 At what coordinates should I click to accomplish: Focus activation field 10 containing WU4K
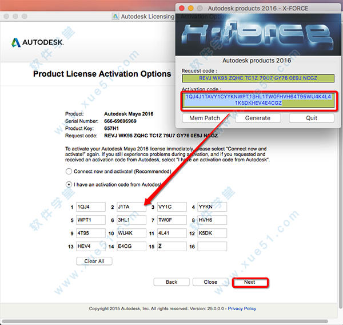tap(131, 233)
